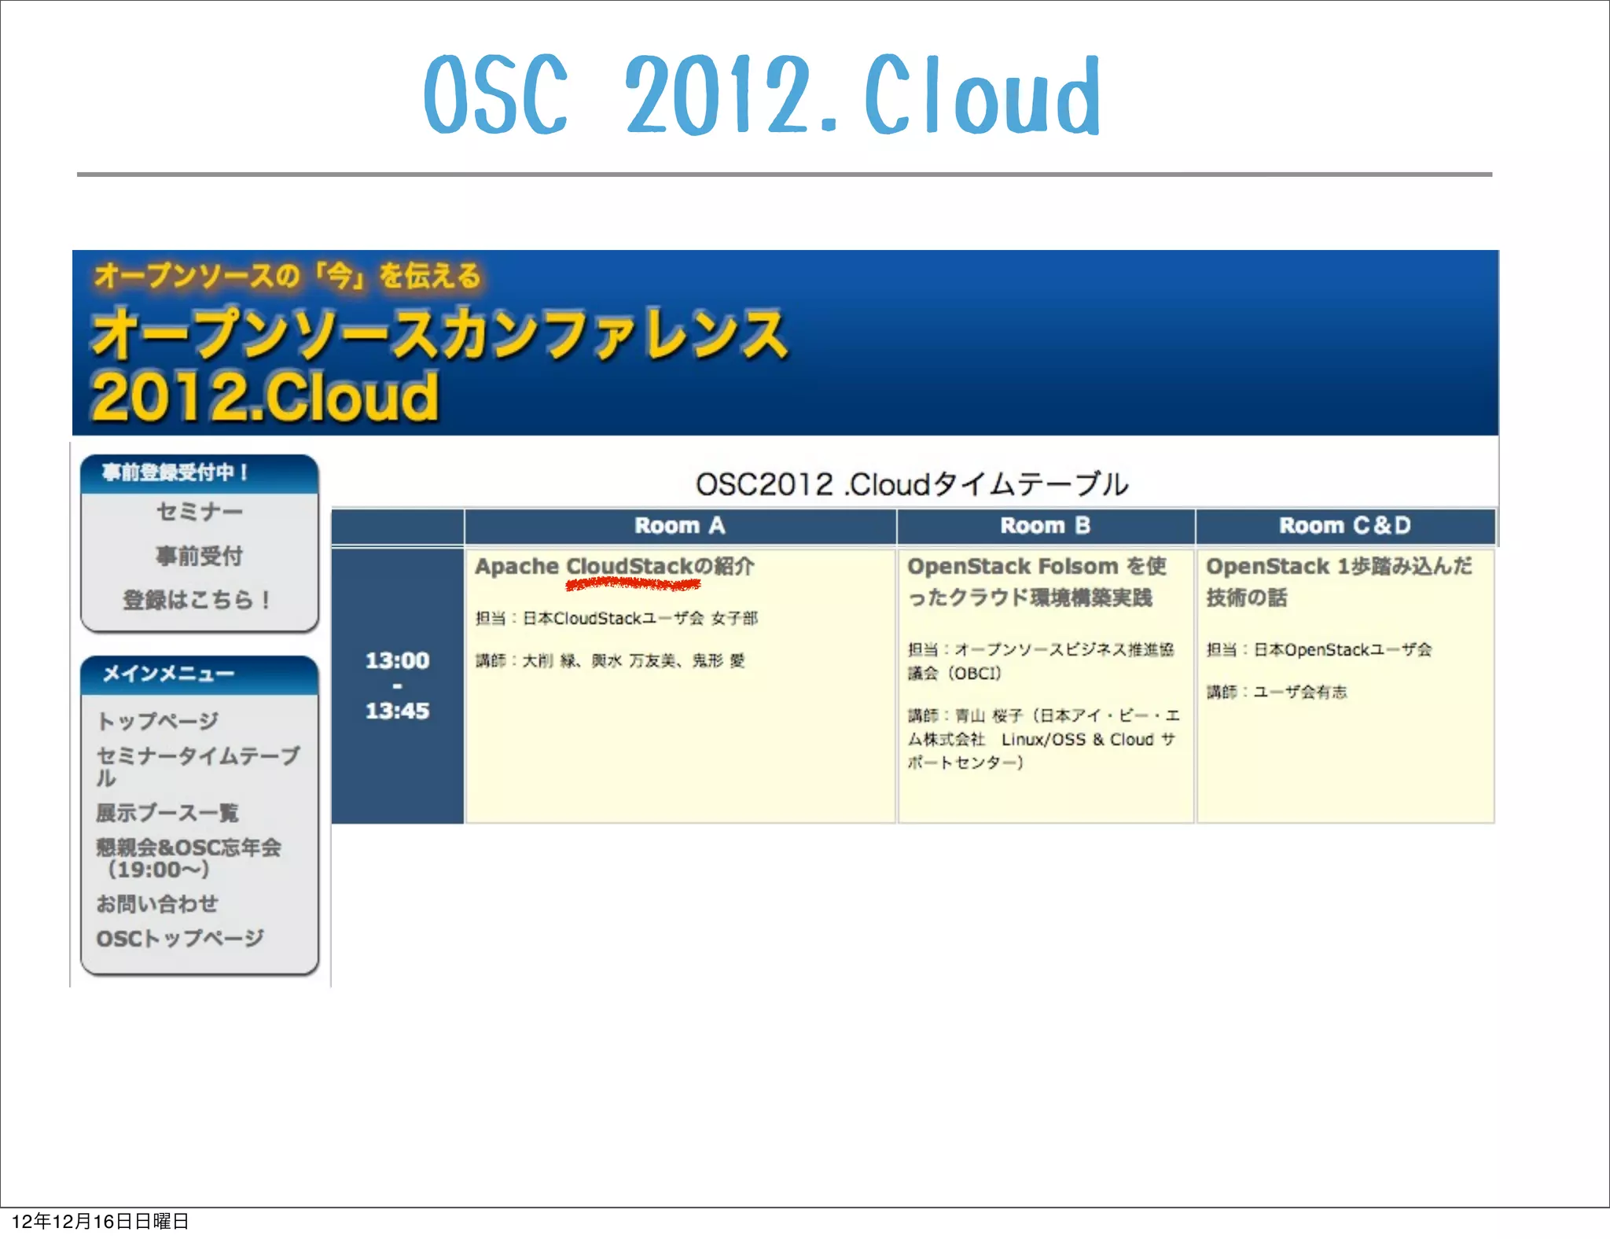Click the トップページ menu link
The width and height of the screenshot is (1610, 1239).
(x=157, y=720)
